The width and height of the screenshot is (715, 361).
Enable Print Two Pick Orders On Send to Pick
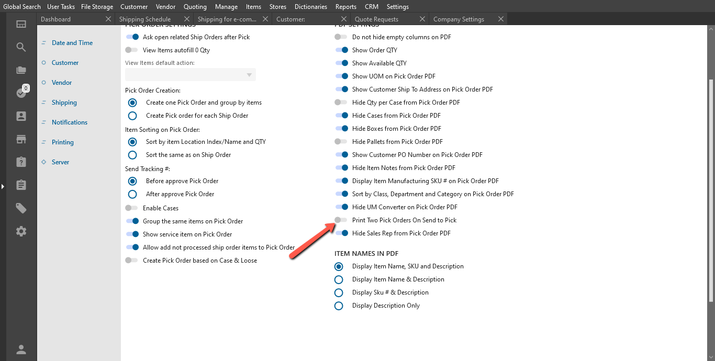(x=341, y=220)
